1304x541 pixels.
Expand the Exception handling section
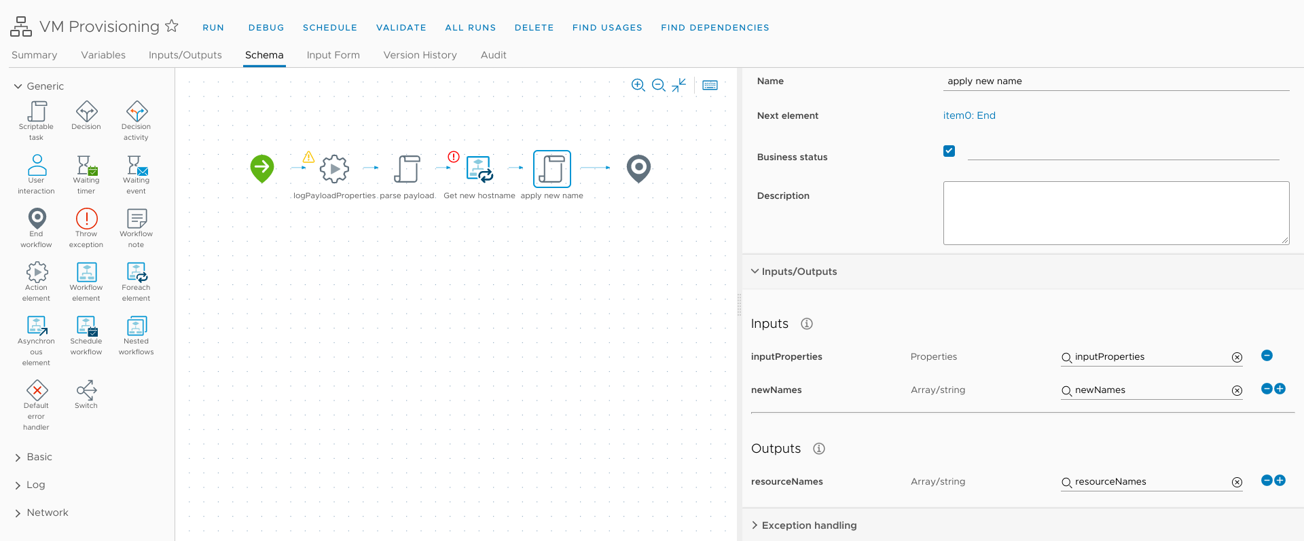click(755, 525)
